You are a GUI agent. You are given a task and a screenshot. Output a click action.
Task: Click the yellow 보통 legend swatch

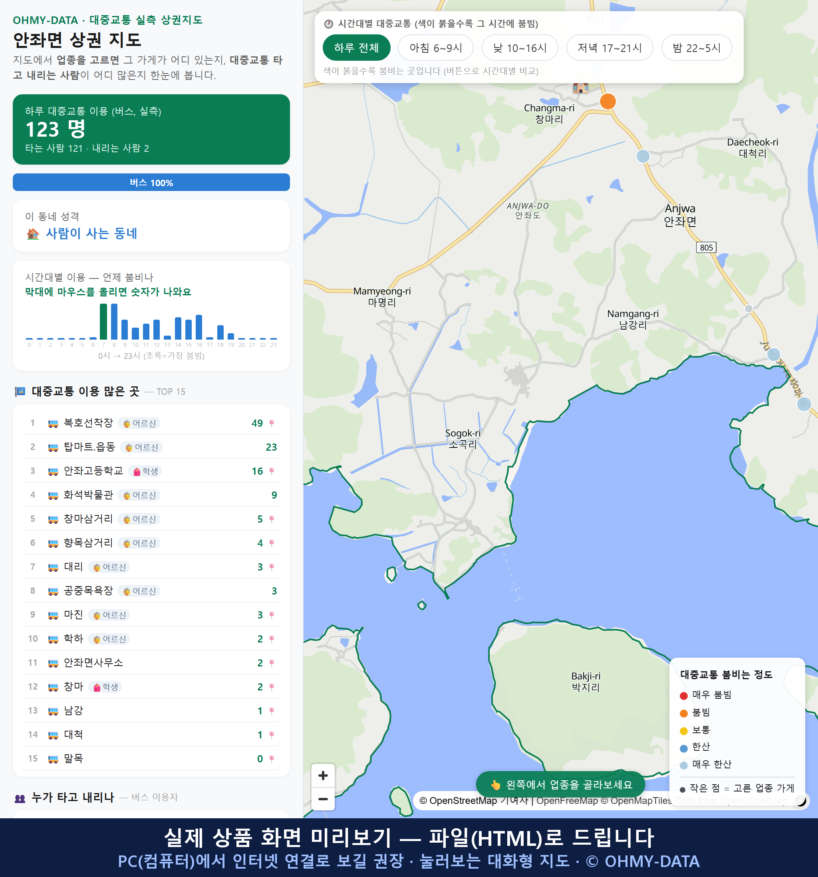684,731
